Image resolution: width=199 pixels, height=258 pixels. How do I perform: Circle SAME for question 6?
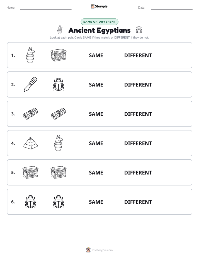96,202
